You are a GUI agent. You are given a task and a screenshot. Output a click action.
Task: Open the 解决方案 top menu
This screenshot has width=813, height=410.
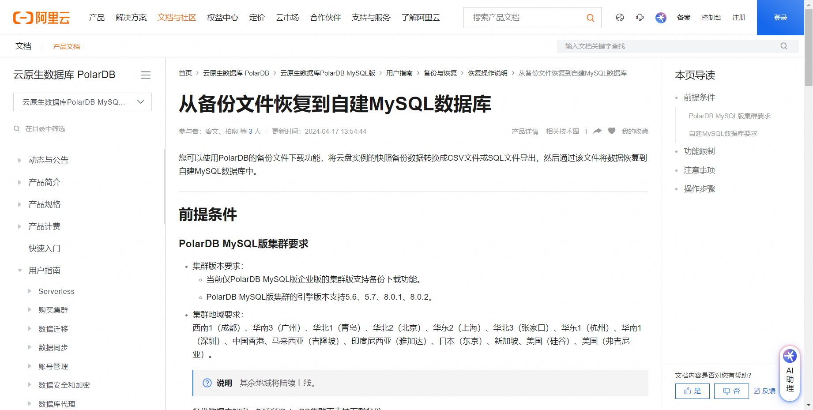[x=131, y=18]
